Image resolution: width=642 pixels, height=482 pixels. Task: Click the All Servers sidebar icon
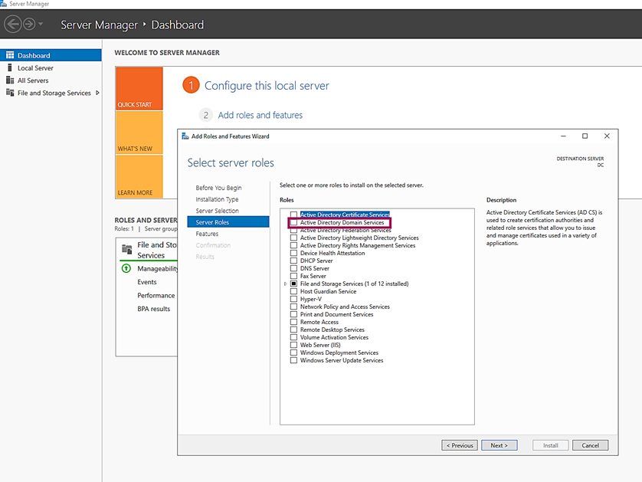coord(10,80)
